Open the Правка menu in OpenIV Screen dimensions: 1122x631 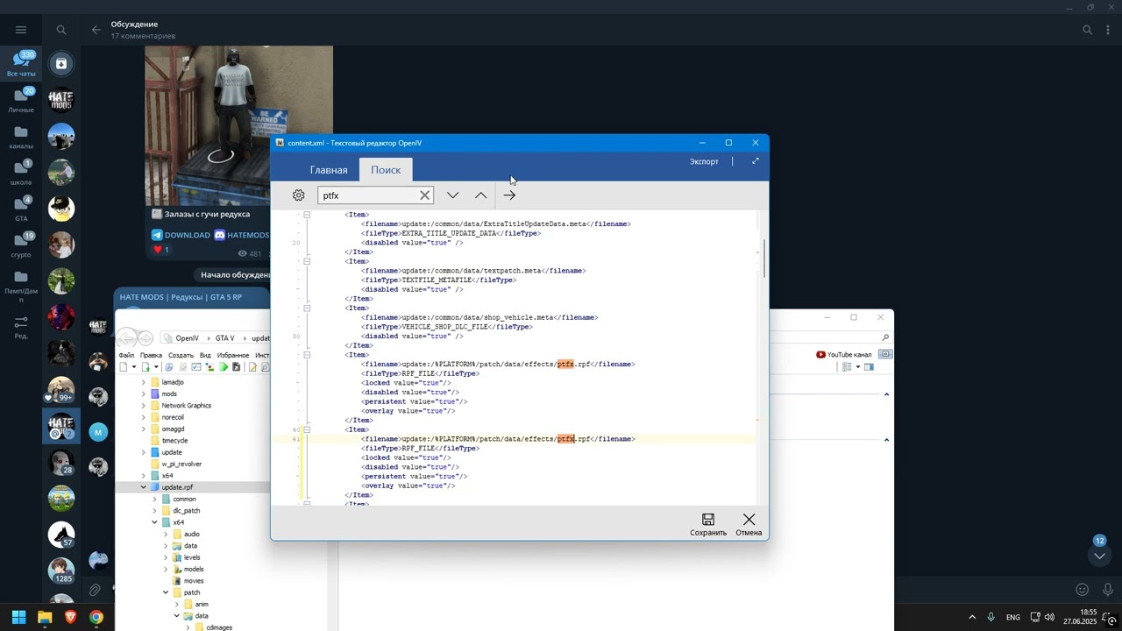point(151,355)
